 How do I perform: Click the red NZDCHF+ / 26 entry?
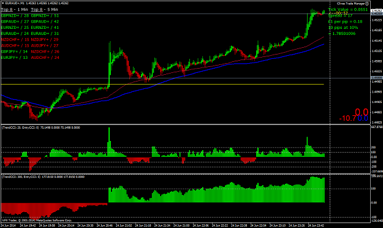(x=45, y=51)
